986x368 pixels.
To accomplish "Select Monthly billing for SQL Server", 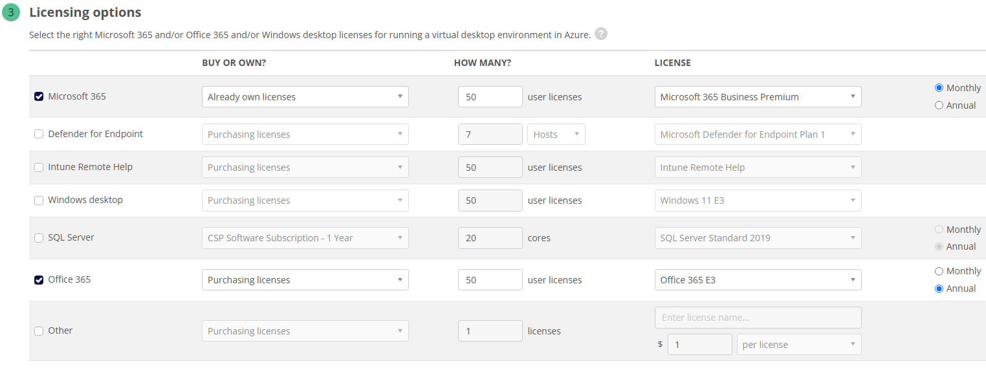I will [x=939, y=230].
